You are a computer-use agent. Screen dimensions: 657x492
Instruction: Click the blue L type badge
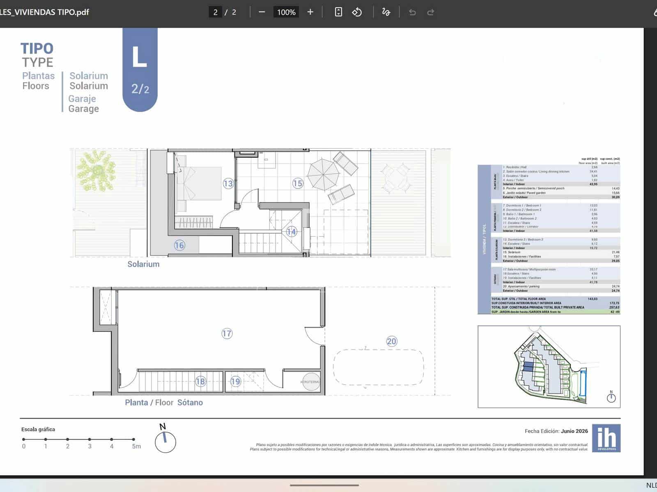coord(140,70)
